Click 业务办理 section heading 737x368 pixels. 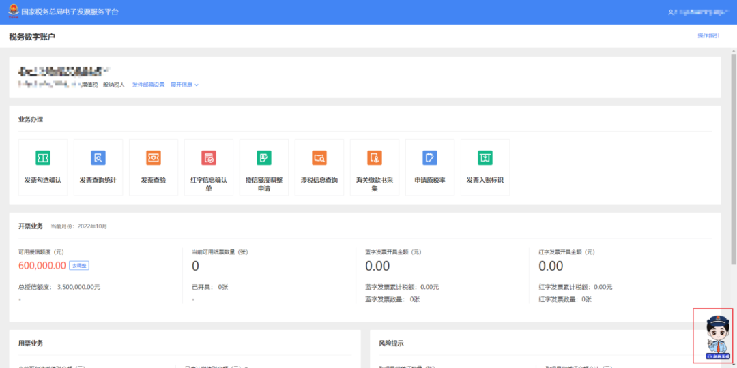[31, 119]
